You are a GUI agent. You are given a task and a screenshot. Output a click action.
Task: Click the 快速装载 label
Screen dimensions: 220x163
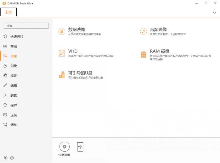point(64,155)
